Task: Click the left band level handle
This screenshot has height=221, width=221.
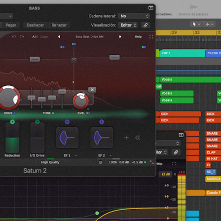Action: [x=35, y=59]
